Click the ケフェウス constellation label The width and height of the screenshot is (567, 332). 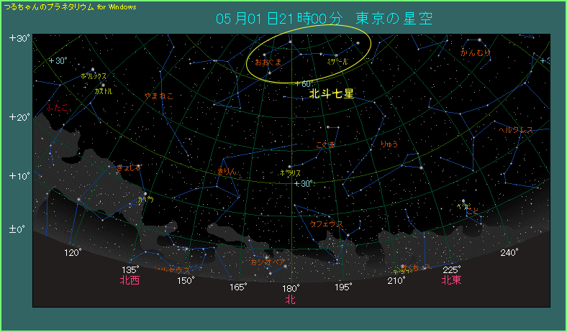point(327,224)
